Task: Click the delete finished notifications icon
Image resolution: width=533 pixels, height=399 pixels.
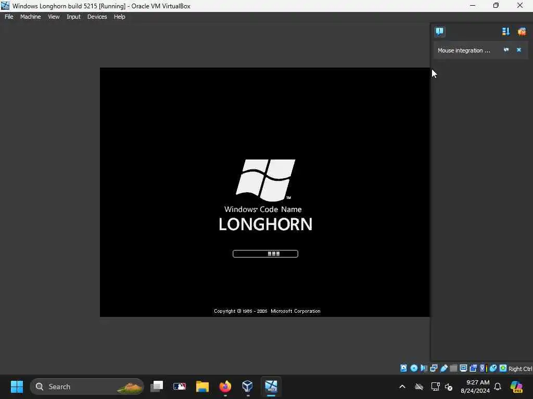Action: point(522,32)
